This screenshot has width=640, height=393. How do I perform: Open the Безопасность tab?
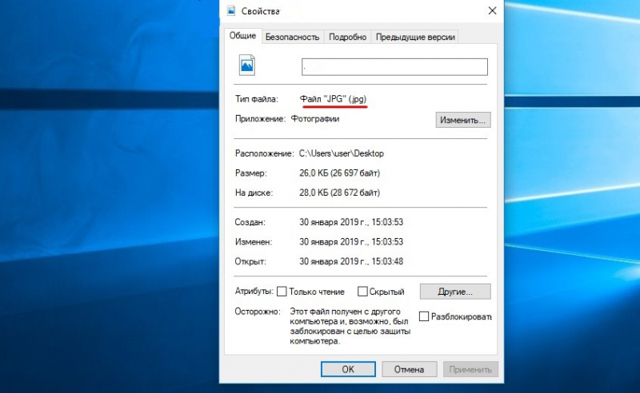292,37
